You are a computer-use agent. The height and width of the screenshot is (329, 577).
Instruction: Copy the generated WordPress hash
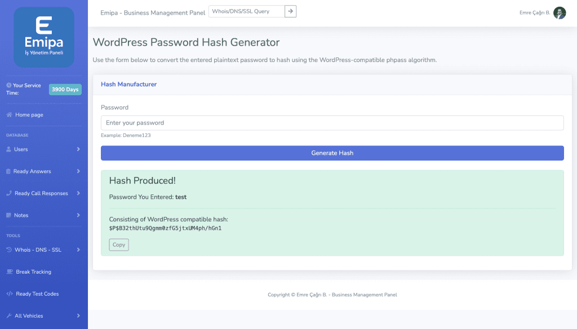coord(119,244)
